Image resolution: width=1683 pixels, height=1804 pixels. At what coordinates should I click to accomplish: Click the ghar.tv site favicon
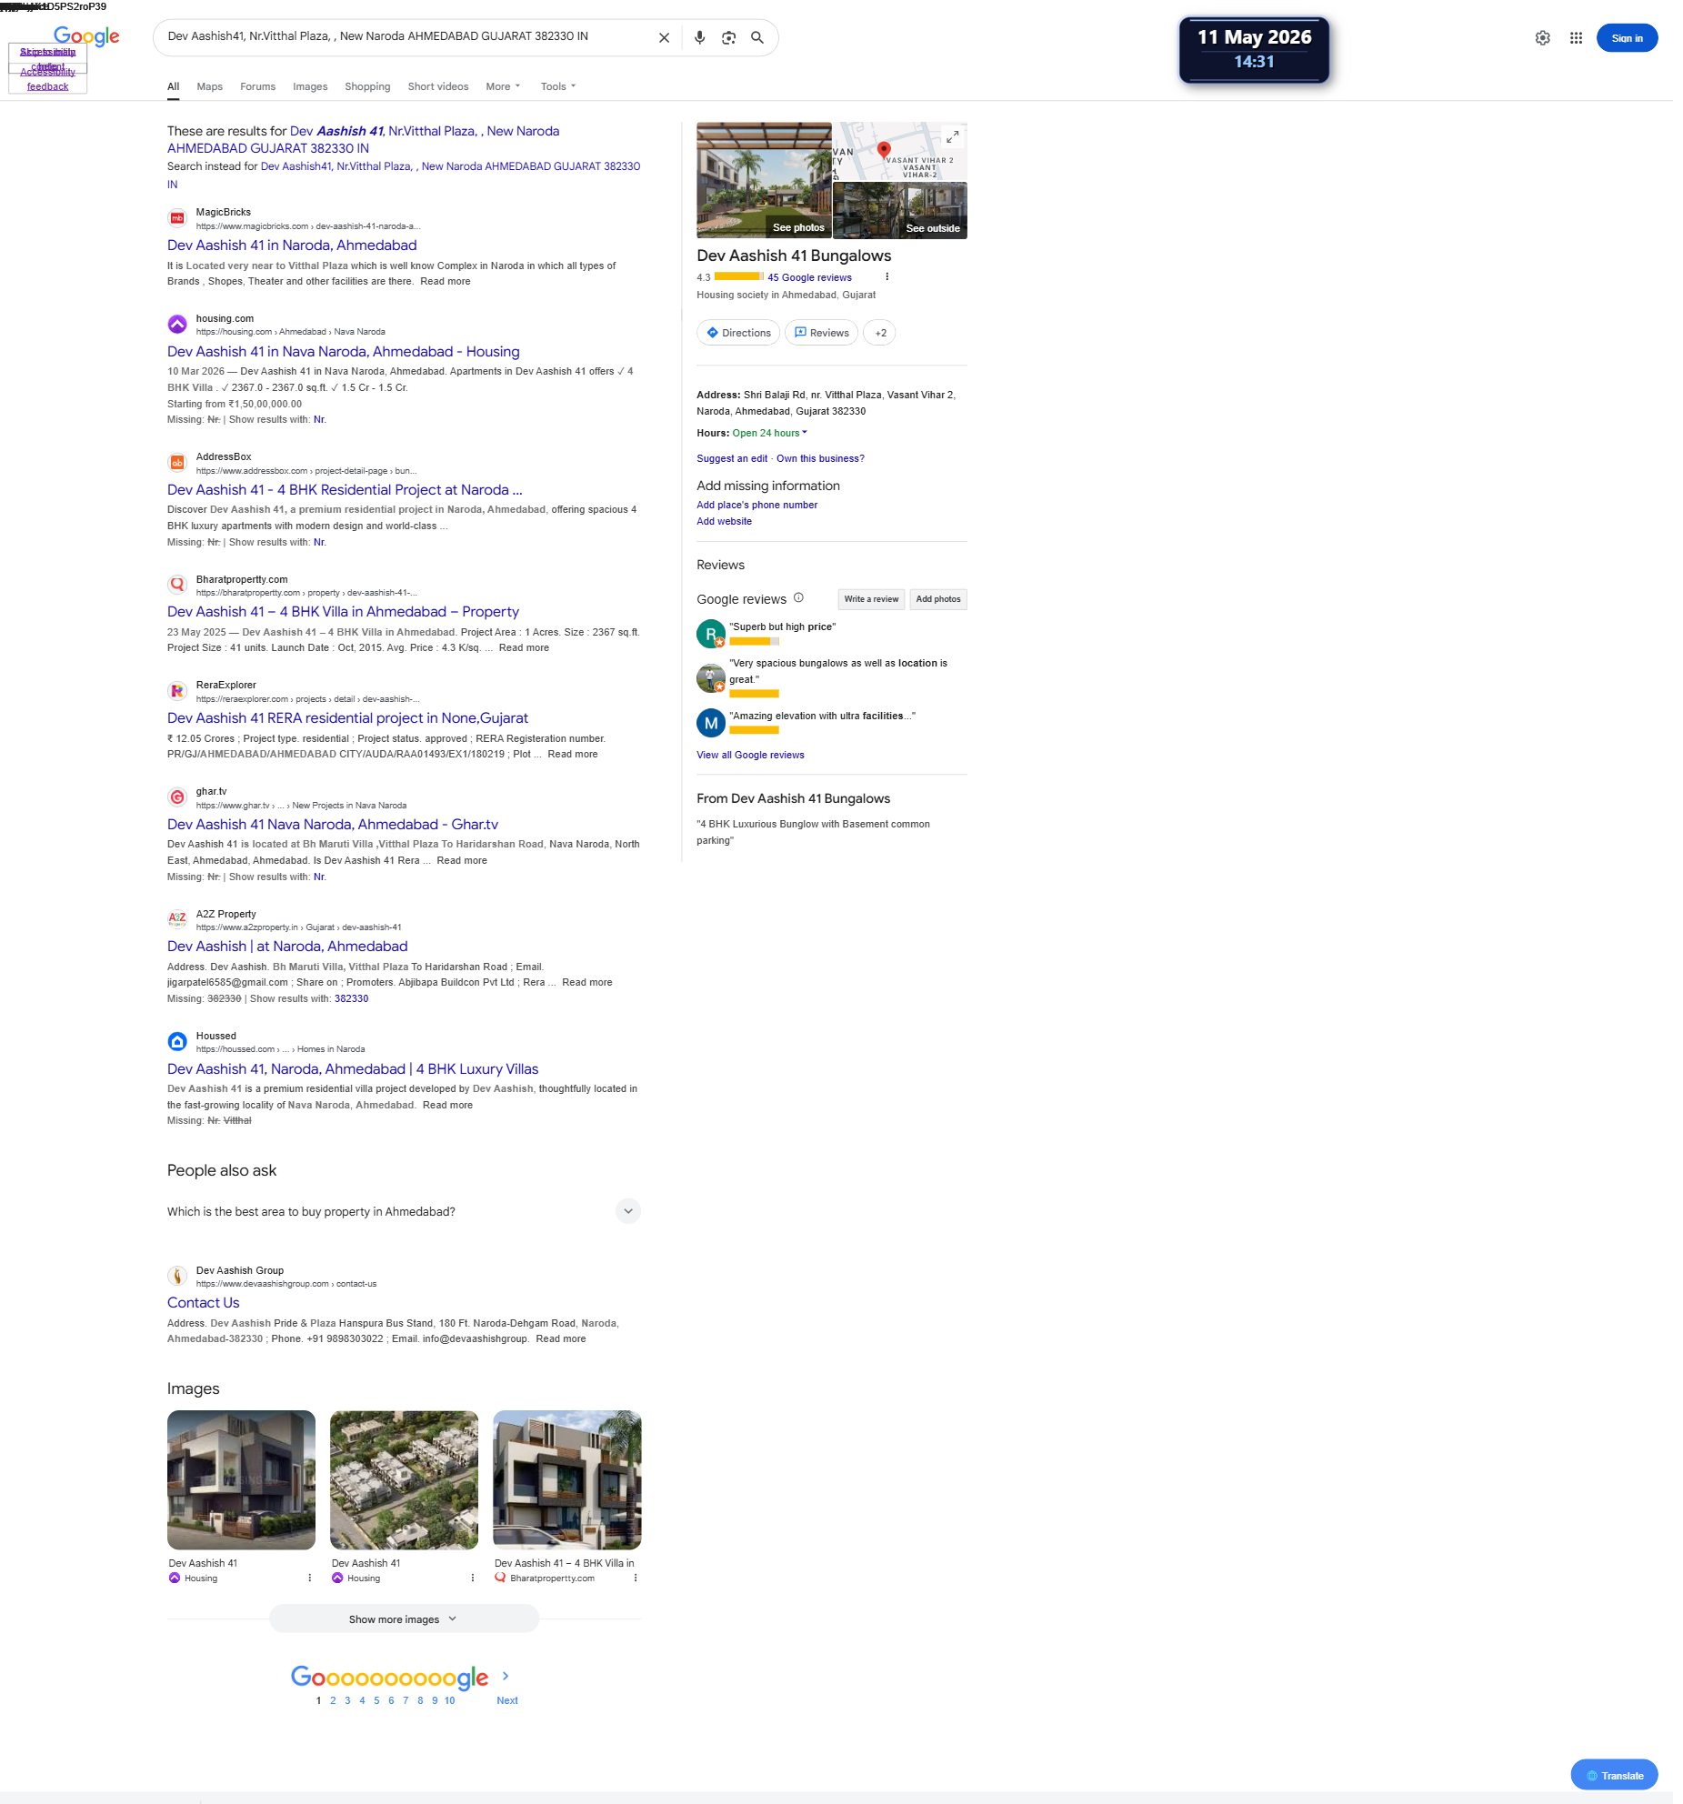[177, 797]
